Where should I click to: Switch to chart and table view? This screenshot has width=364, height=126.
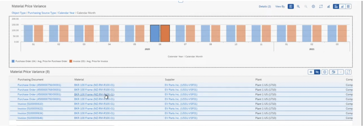(336, 6)
